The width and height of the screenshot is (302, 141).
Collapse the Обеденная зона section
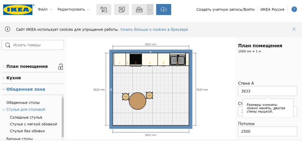(x=26, y=89)
